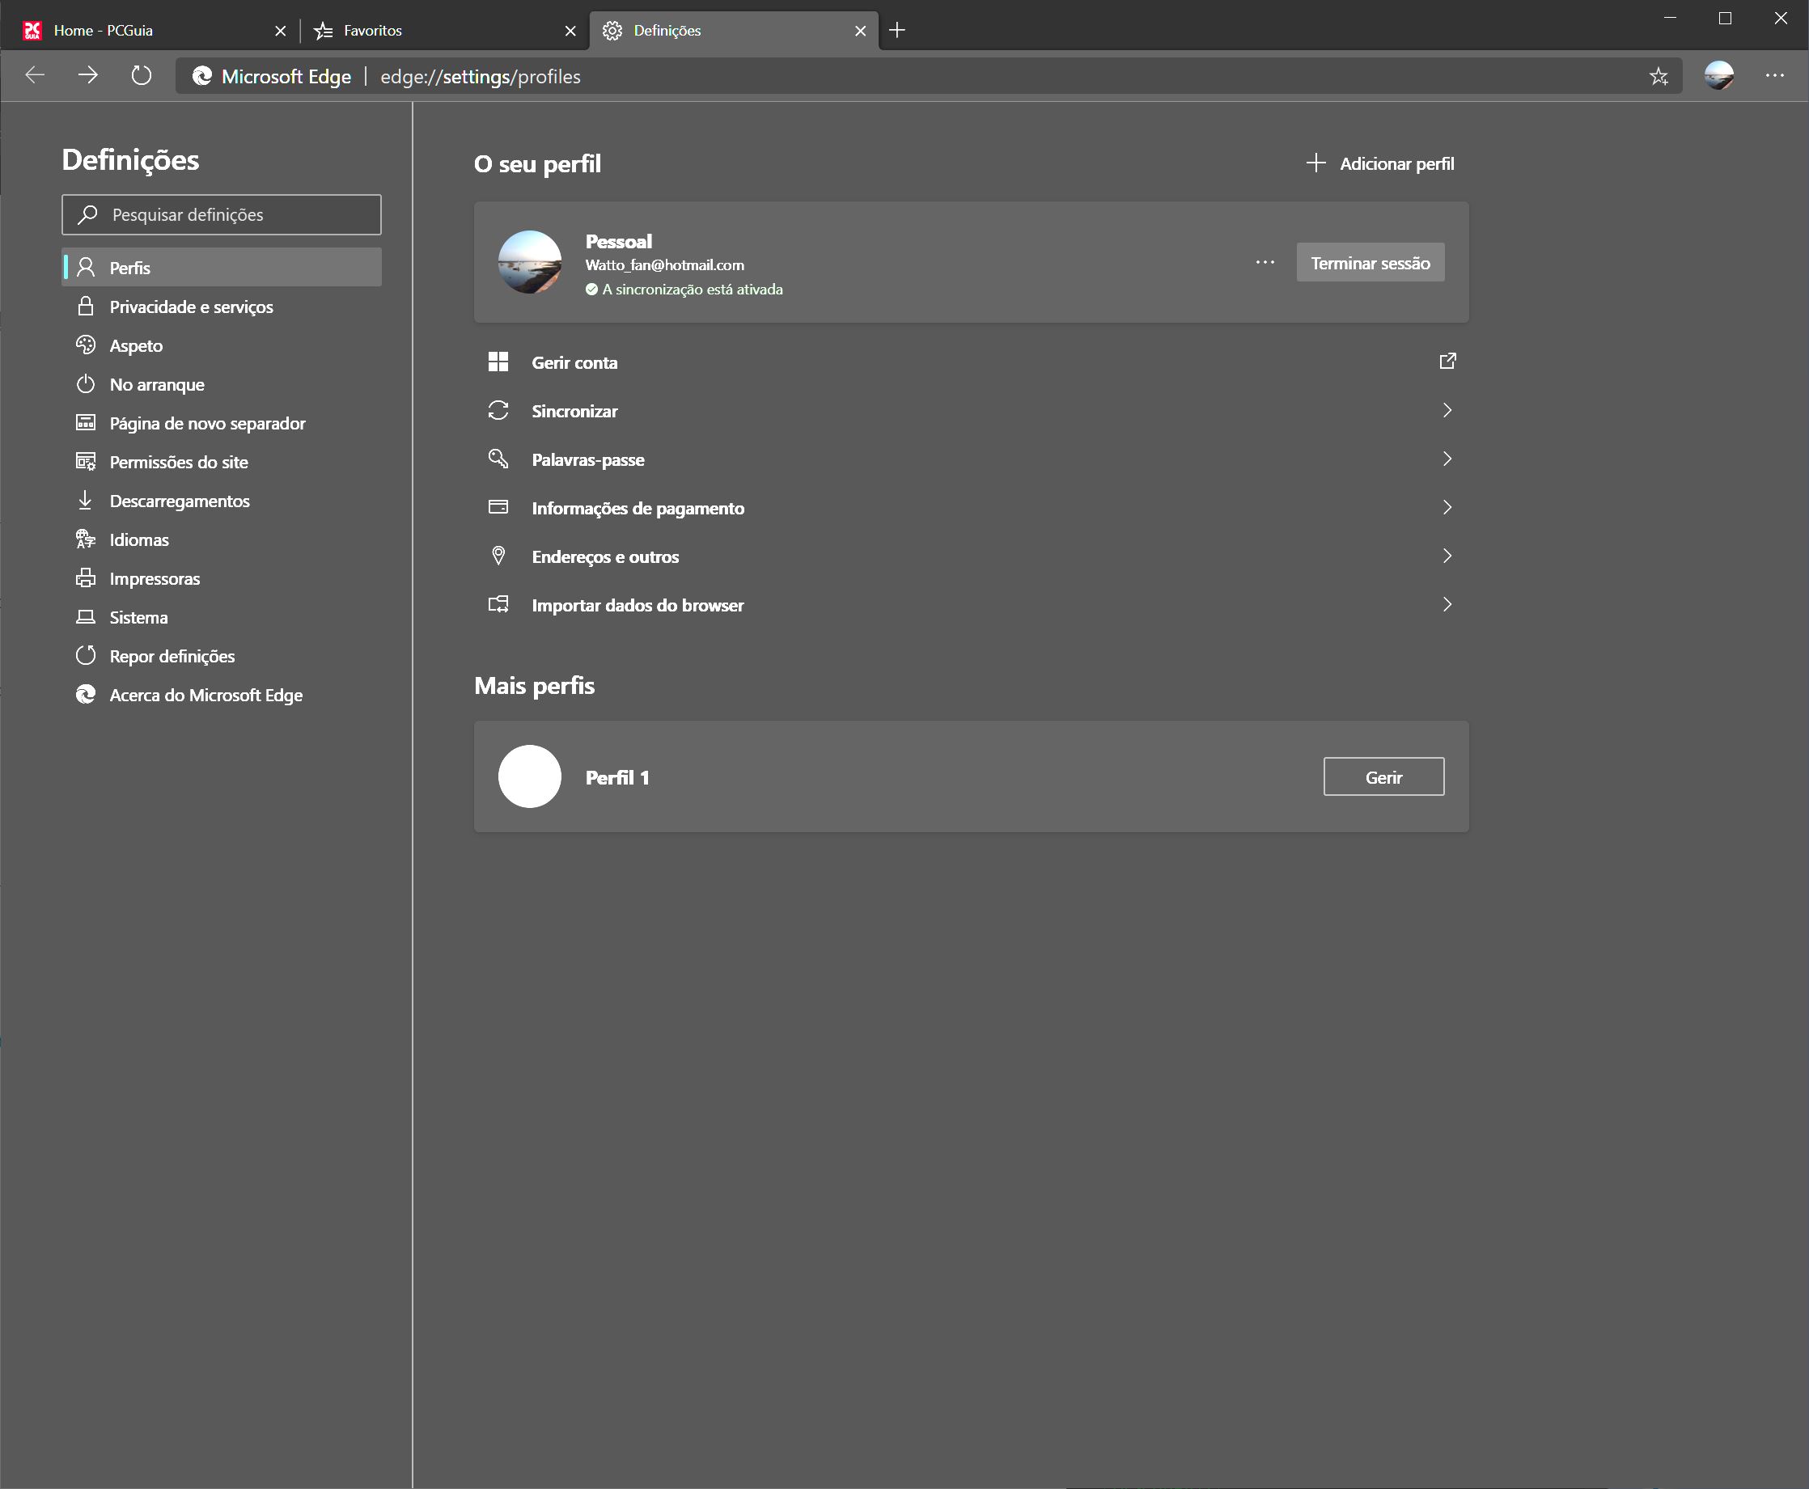Click the Pesquisar definições search field

[x=222, y=214]
